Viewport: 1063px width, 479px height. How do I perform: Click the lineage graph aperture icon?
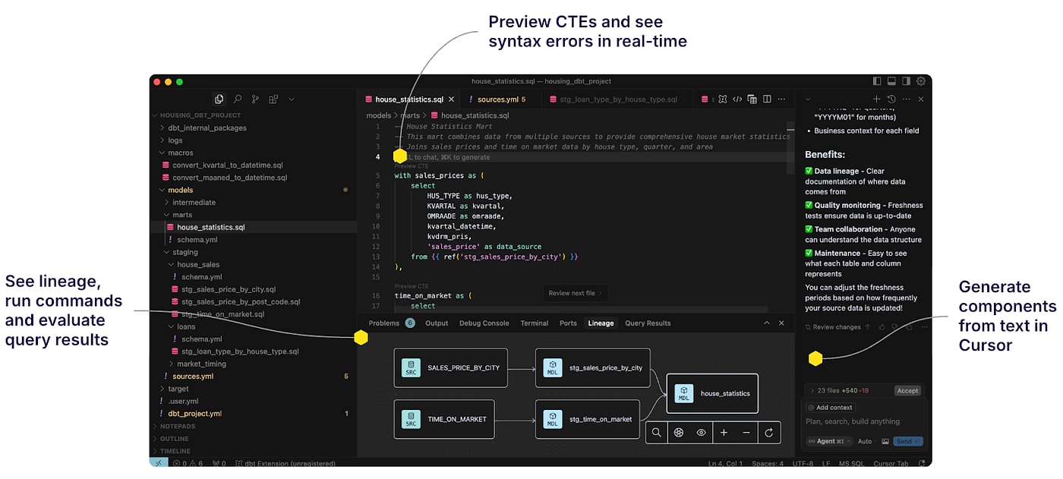pyautogui.click(x=679, y=433)
